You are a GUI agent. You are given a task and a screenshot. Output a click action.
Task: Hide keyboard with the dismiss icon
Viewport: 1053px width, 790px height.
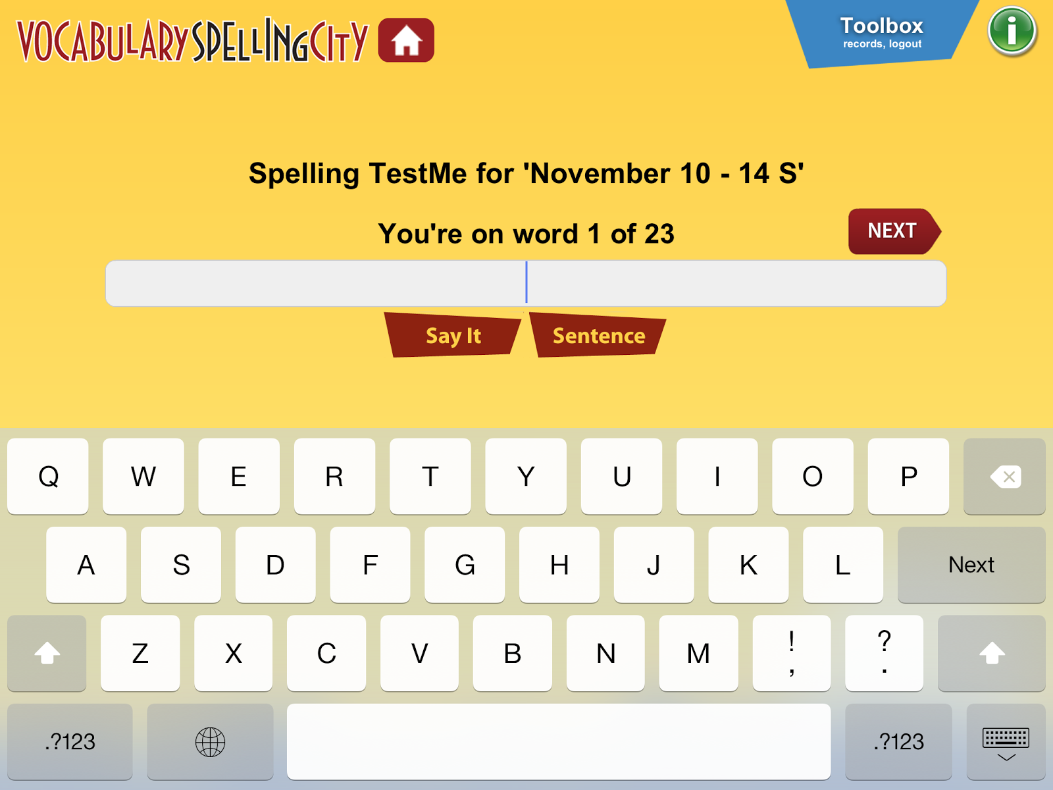1006,742
